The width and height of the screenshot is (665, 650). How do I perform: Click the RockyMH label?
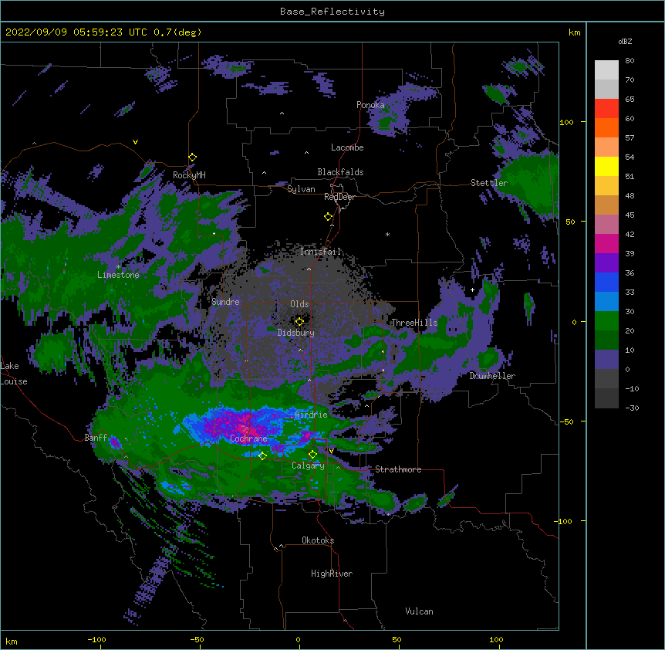click(x=189, y=175)
